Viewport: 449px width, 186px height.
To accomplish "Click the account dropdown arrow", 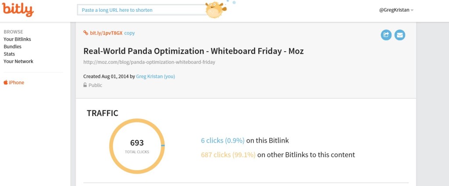I will click(x=412, y=11).
